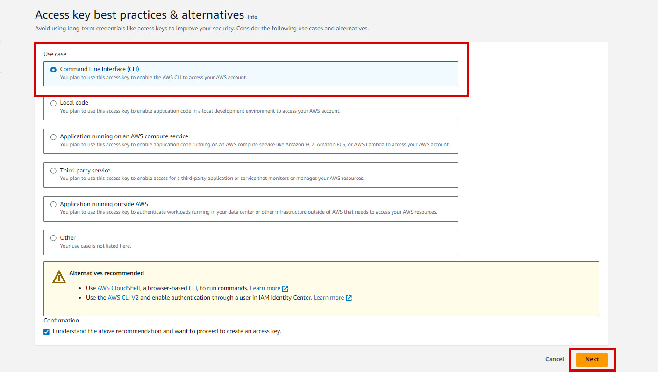Viewport: 658px width, 372px height.
Task: Click external-link icon after CloudShell Learn more
Action: click(286, 289)
